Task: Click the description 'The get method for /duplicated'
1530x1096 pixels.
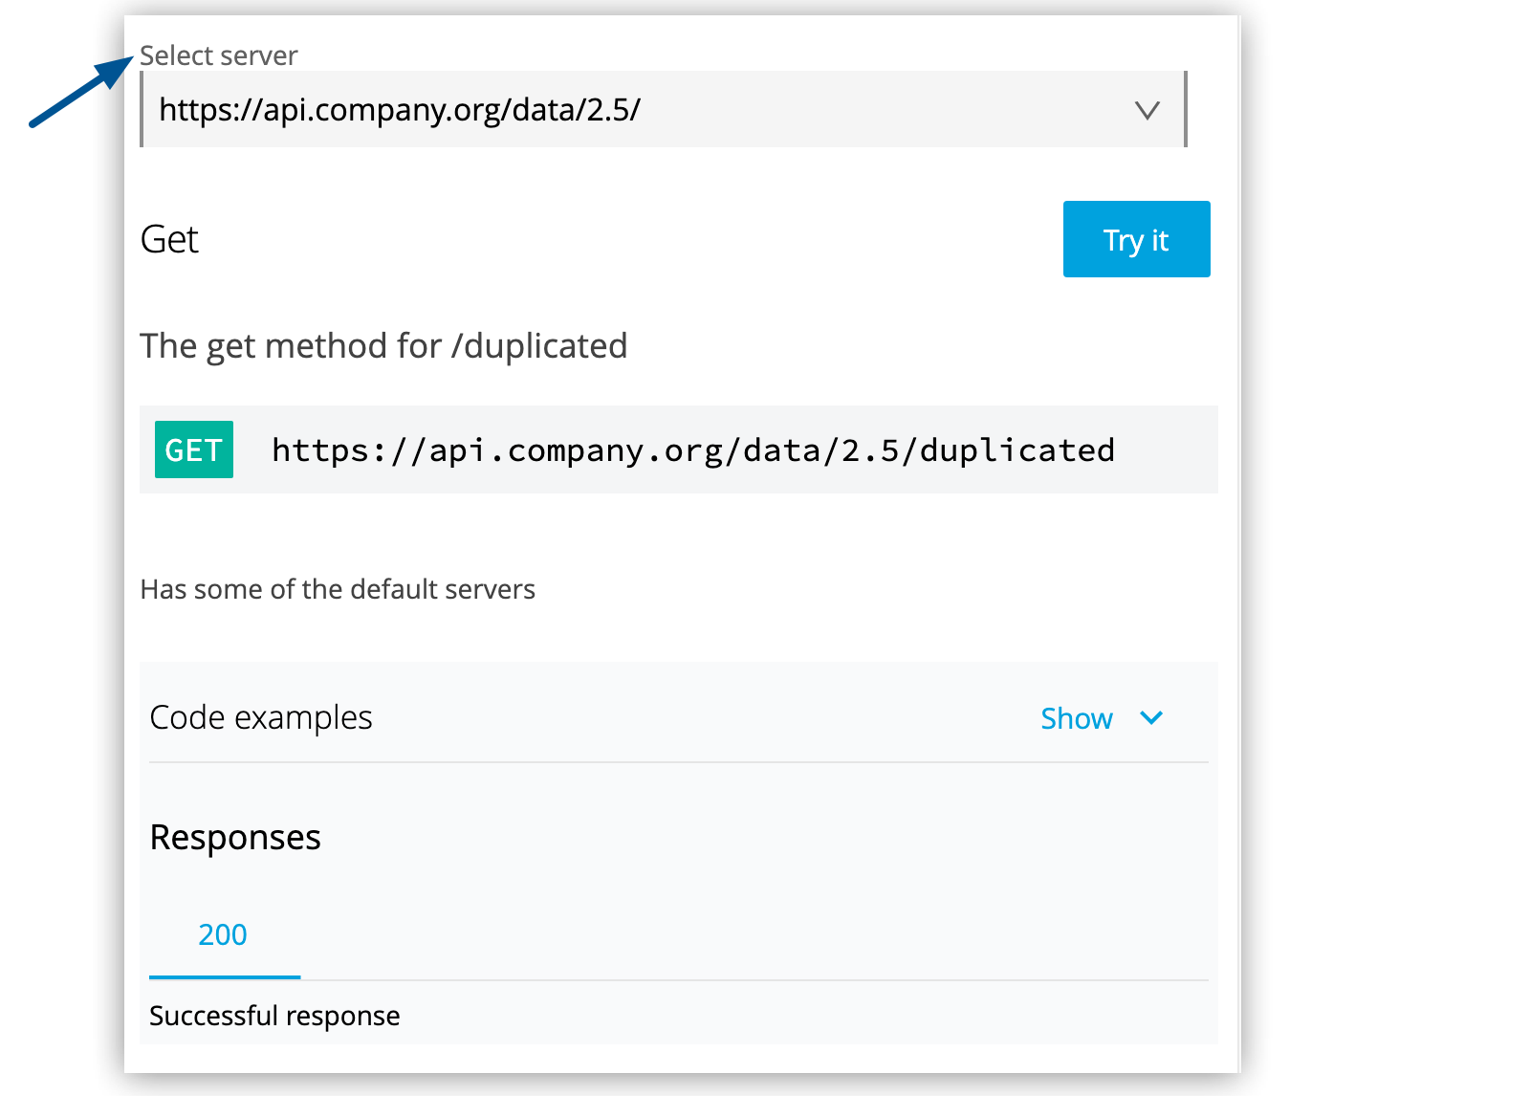Action: tap(383, 345)
